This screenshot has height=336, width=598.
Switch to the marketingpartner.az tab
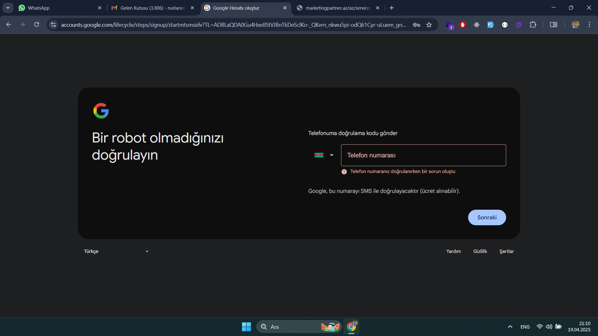[x=336, y=8]
